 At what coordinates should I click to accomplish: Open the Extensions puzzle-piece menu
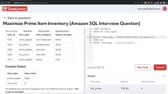coord(158,3)
